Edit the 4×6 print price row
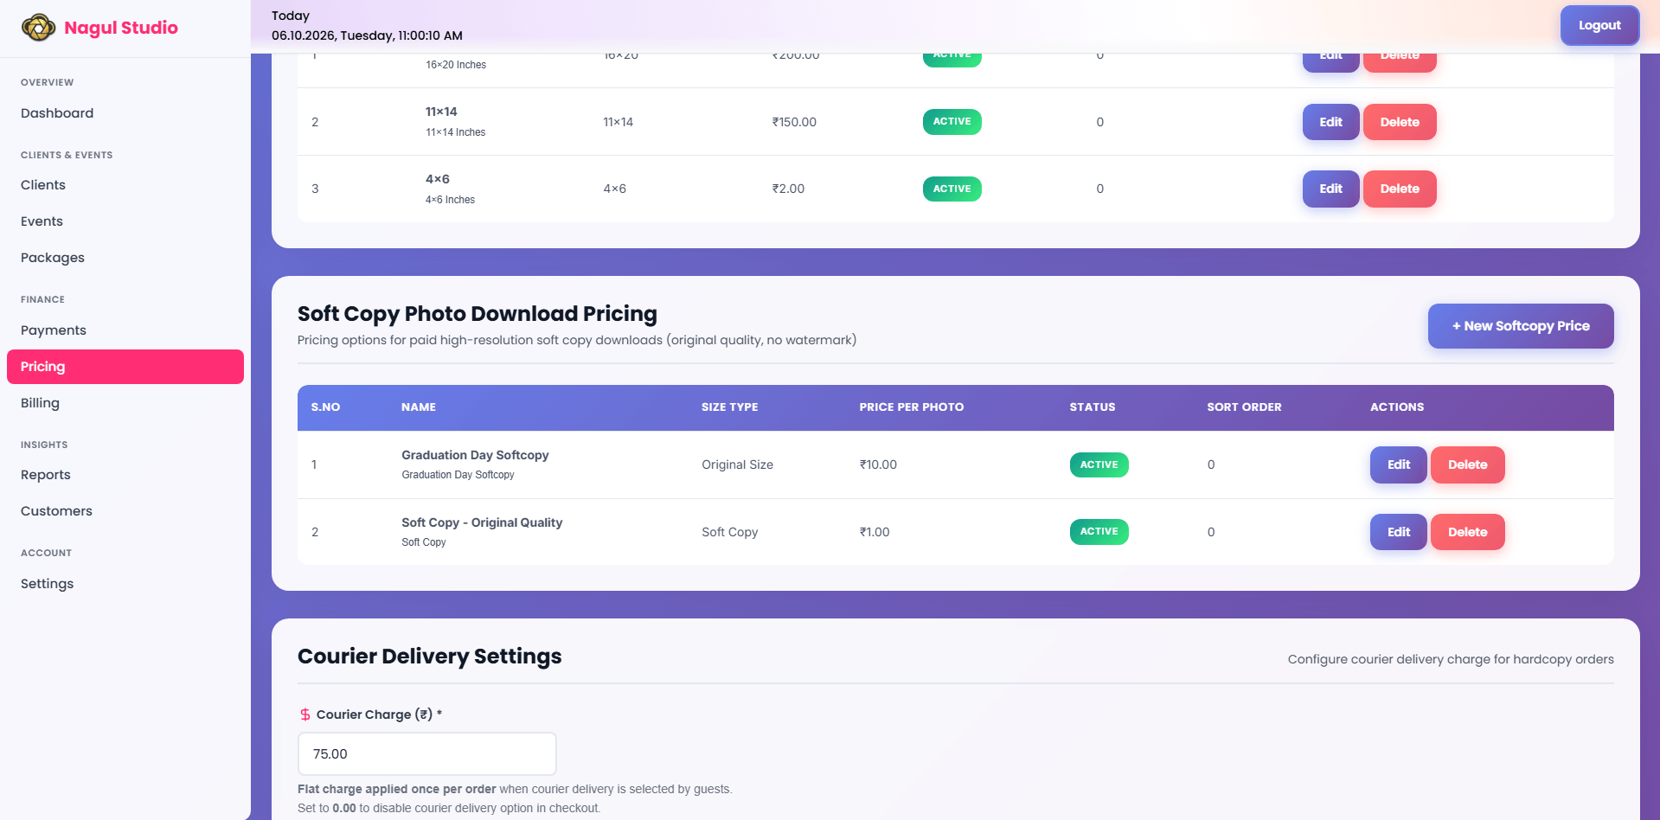The height and width of the screenshot is (820, 1660). 1330,189
